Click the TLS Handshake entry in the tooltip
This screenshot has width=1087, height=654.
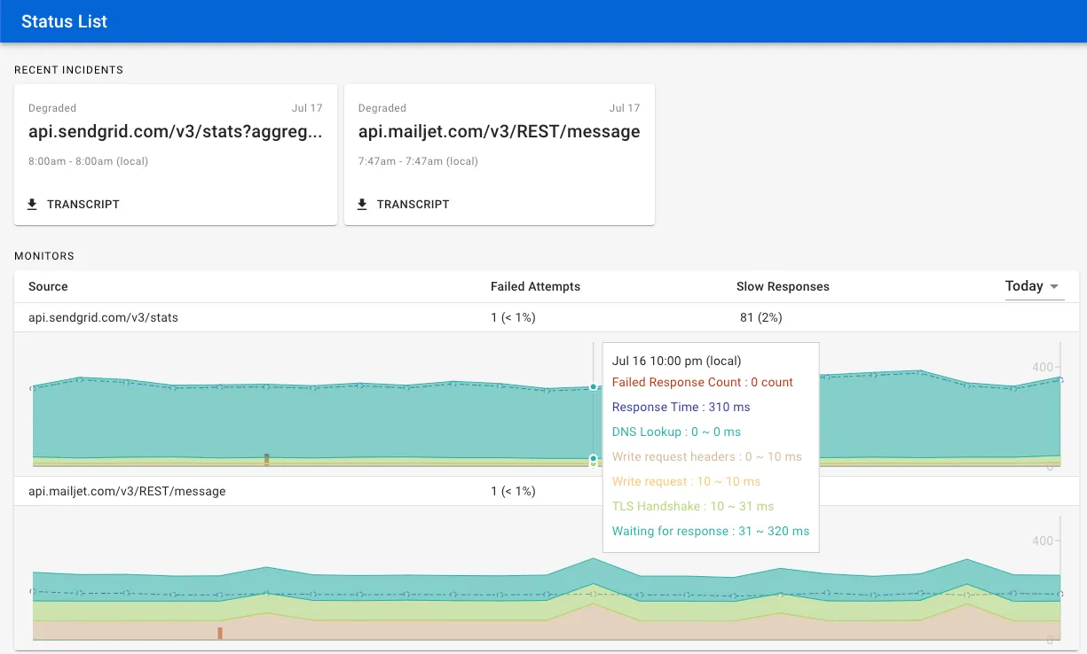click(692, 506)
